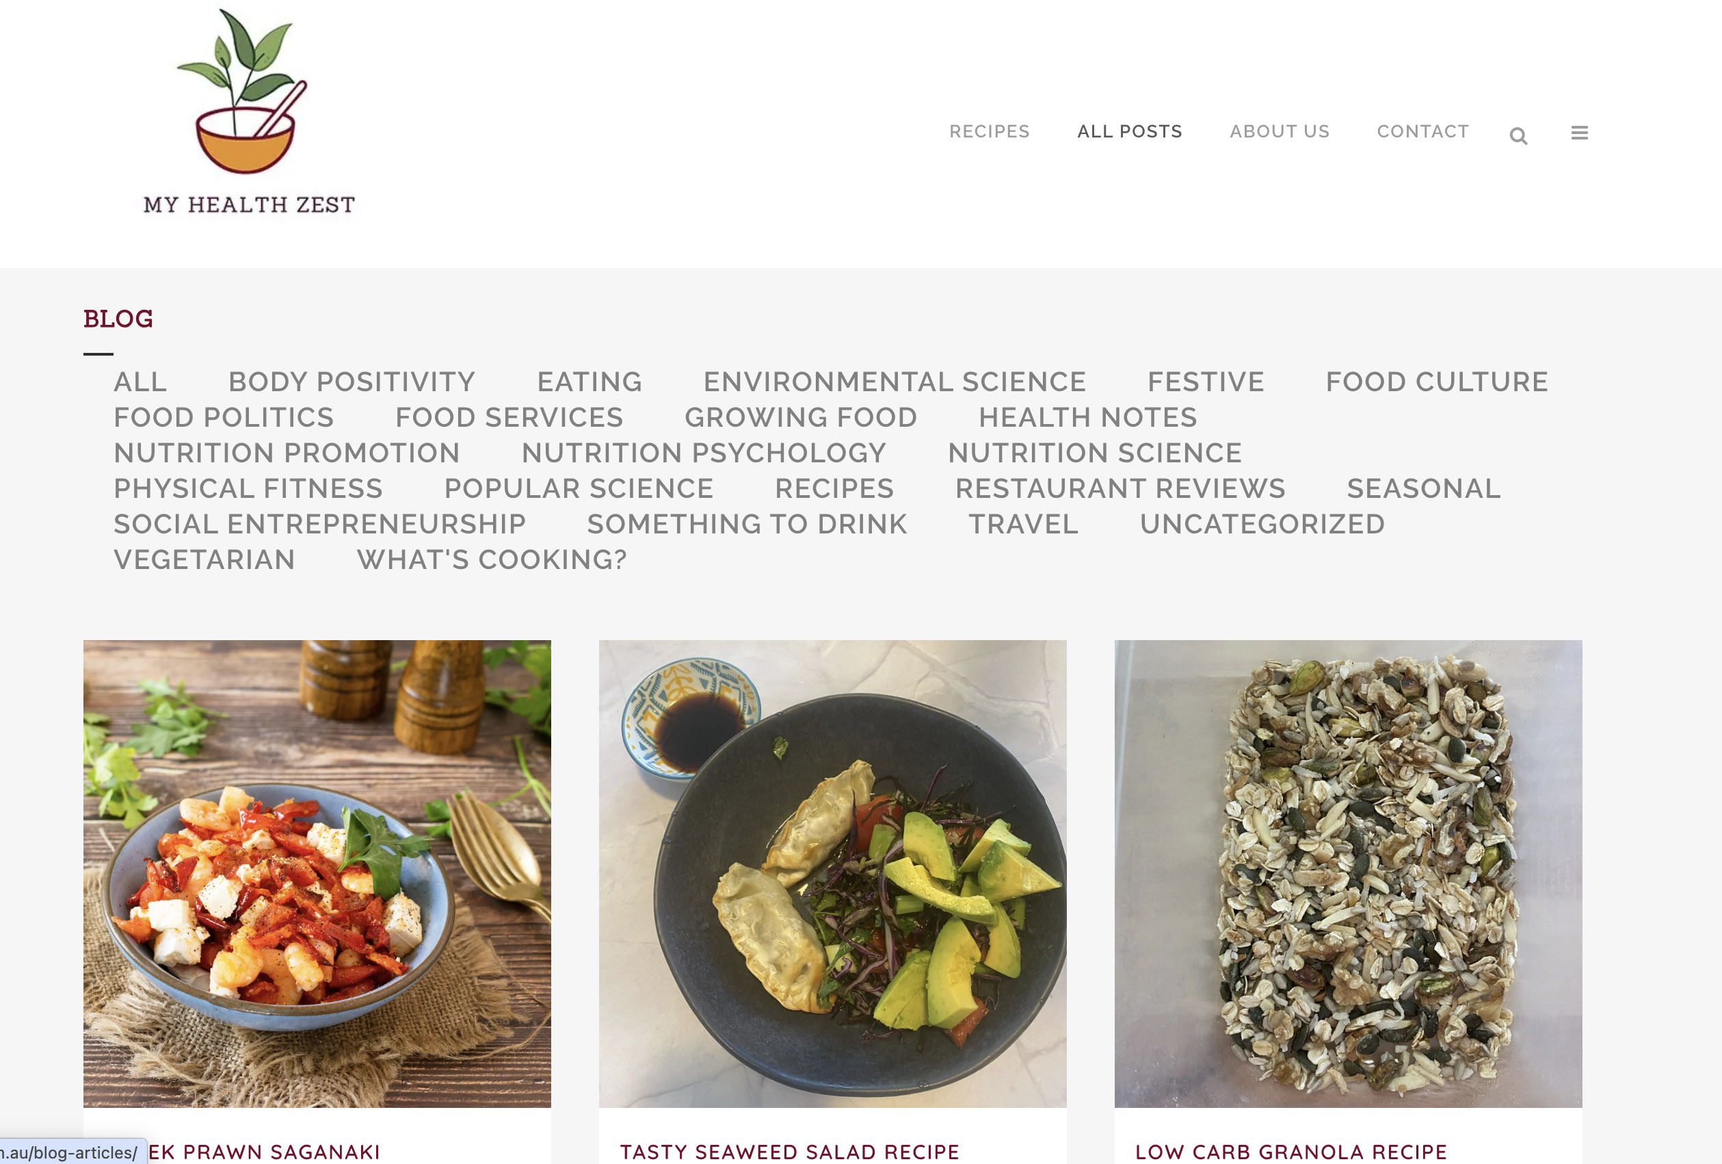Choose the Something To Drink category
Screen dimensions: 1722x1164
[747, 524]
